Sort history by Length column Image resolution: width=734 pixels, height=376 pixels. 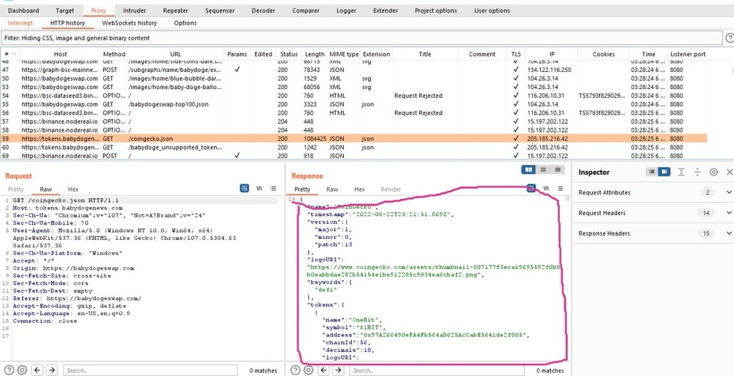(314, 54)
